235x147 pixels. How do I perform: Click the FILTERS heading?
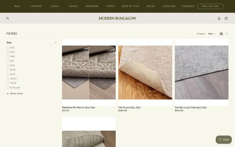(12, 34)
